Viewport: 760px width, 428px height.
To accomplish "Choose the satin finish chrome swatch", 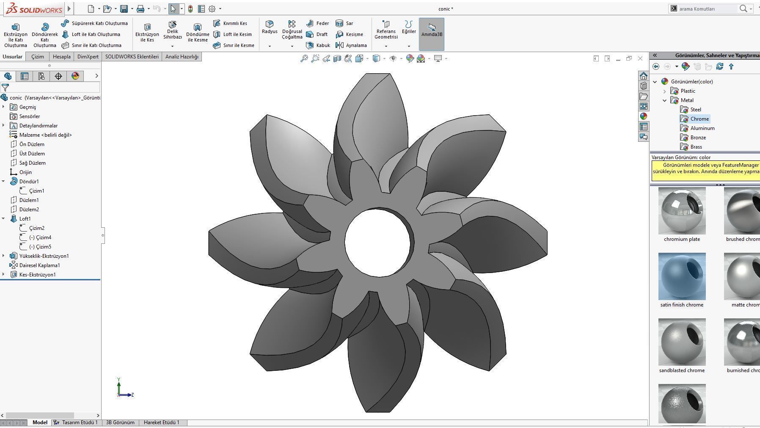I will pyautogui.click(x=682, y=276).
